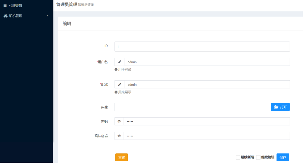Click the cubes icon beside 矿机管理
This screenshot has height=163, width=303.
pos(5,16)
